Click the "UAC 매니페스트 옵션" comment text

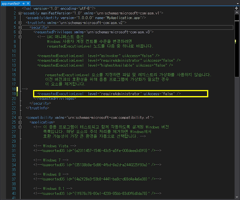[65, 37]
